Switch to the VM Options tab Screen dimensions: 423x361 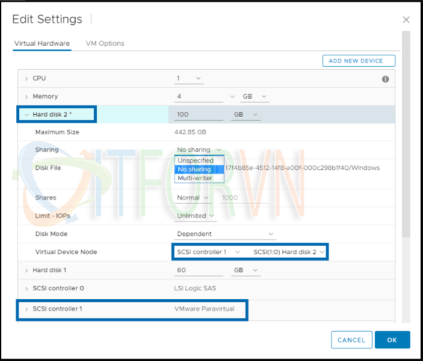105,43
